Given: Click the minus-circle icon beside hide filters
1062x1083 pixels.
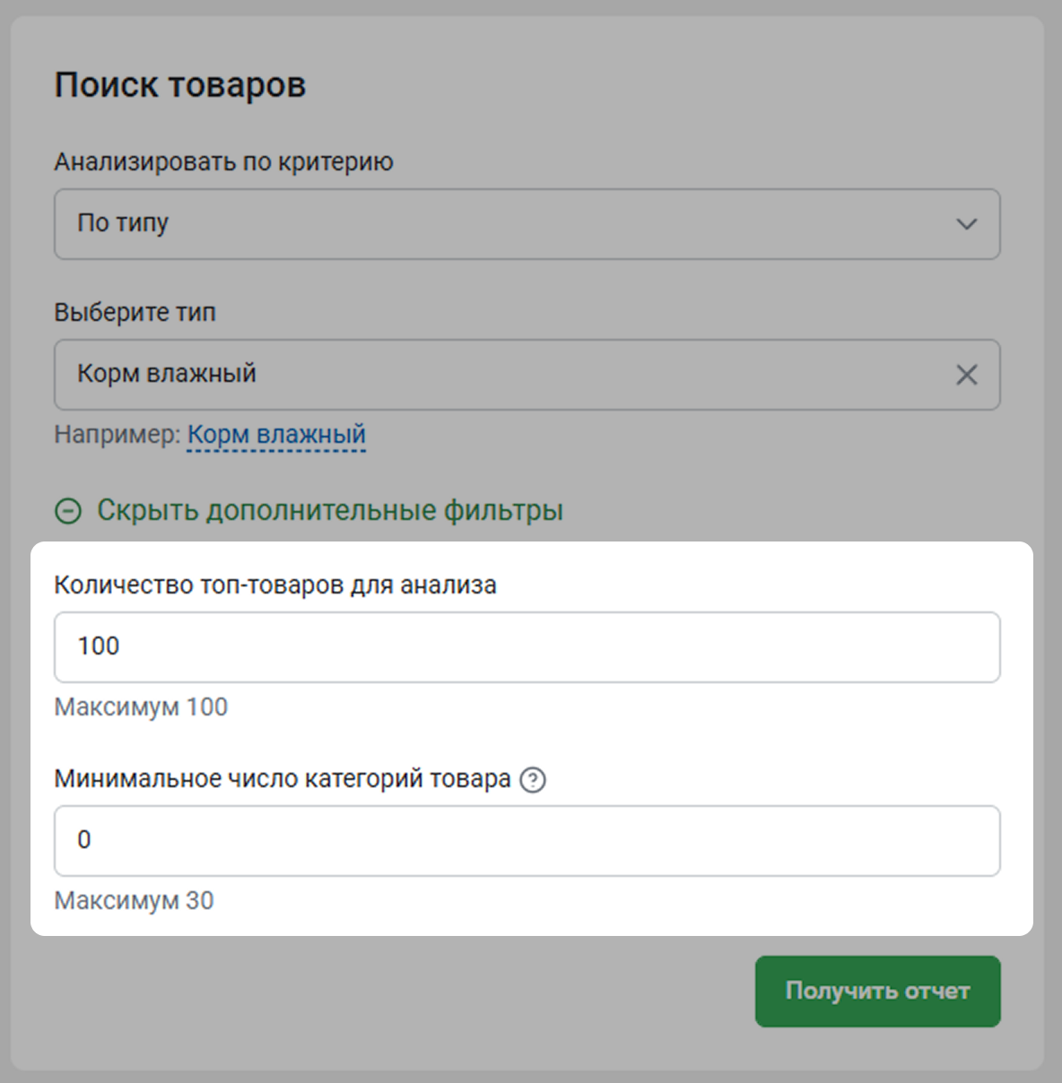Looking at the screenshot, I should pos(68,511).
